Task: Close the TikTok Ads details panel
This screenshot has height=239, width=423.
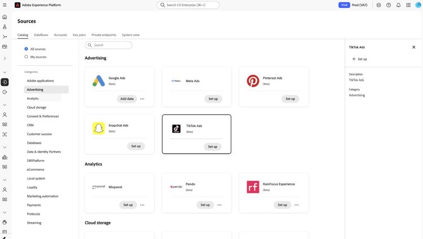Action: (x=414, y=47)
